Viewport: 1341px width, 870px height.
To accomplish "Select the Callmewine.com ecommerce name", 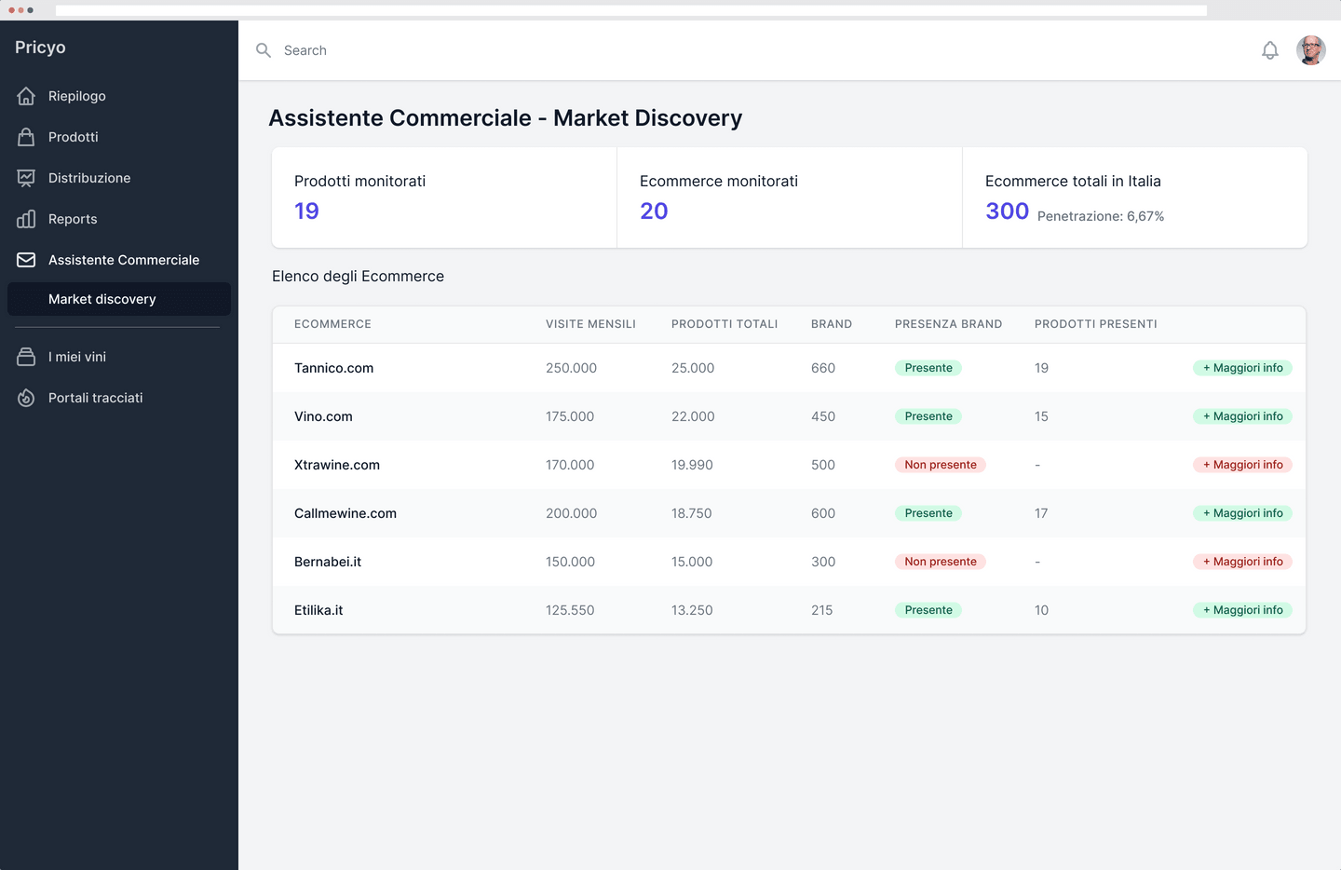I will click(345, 513).
